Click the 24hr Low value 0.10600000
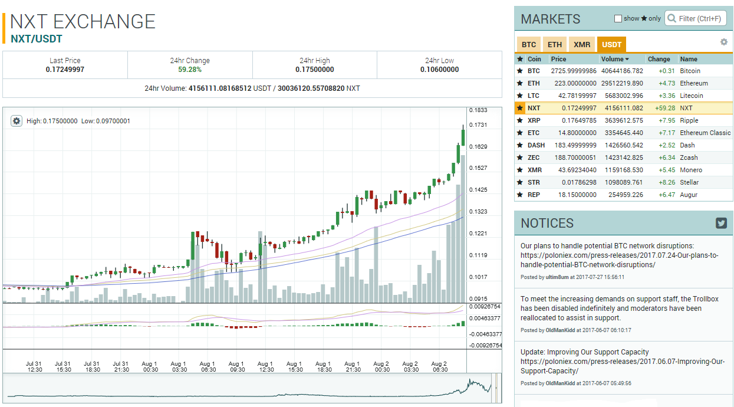734x407 pixels. pos(439,70)
